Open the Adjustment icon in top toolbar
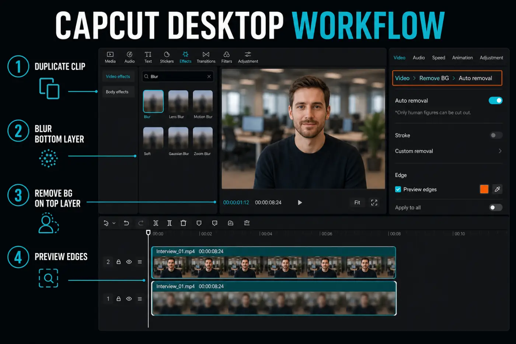Image resolution: width=516 pixels, height=344 pixels. tap(248, 55)
